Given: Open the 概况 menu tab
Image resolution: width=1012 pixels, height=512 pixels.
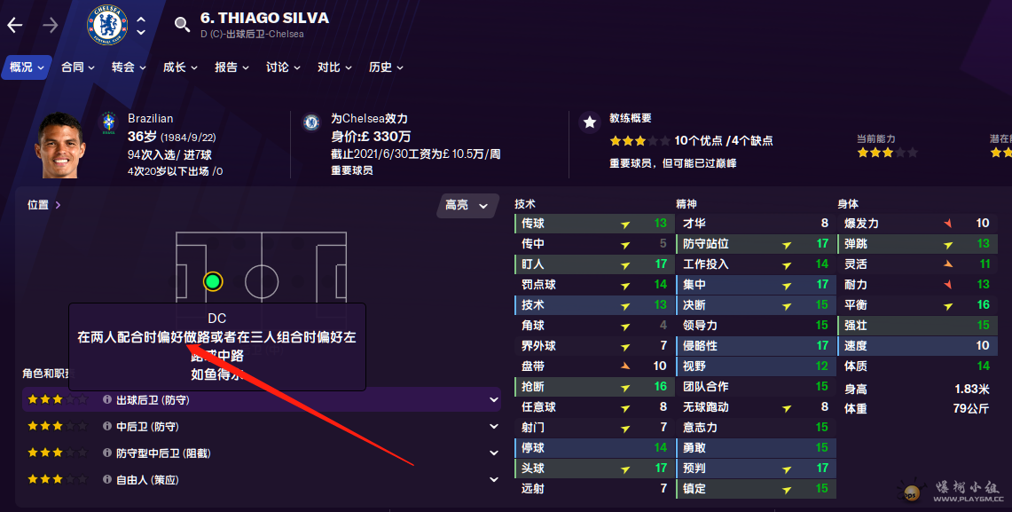Looking at the screenshot, I should (27, 67).
